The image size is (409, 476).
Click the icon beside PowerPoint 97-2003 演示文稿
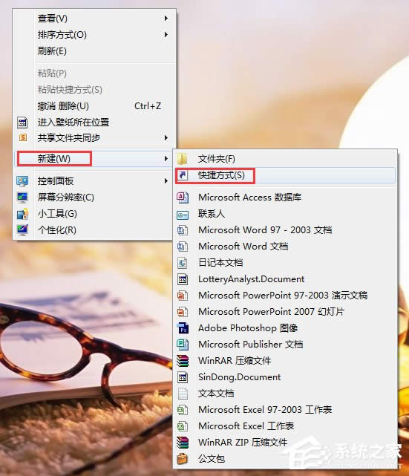[183, 296]
